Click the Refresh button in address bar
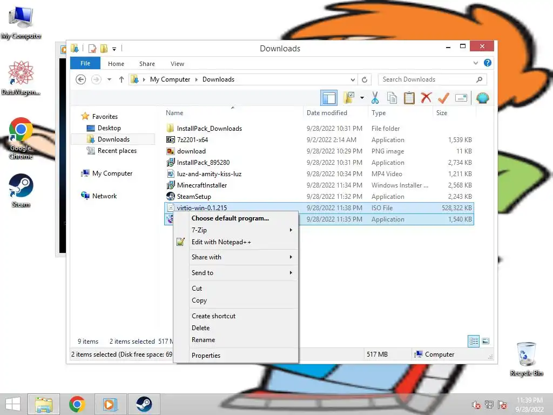553x415 pixels. click(x=365, y=79)
